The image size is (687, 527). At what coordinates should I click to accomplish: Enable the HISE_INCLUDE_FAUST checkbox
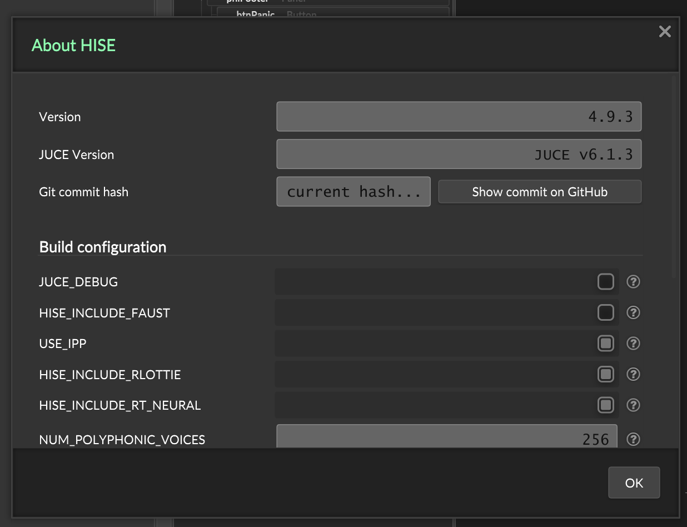point(605,312)
